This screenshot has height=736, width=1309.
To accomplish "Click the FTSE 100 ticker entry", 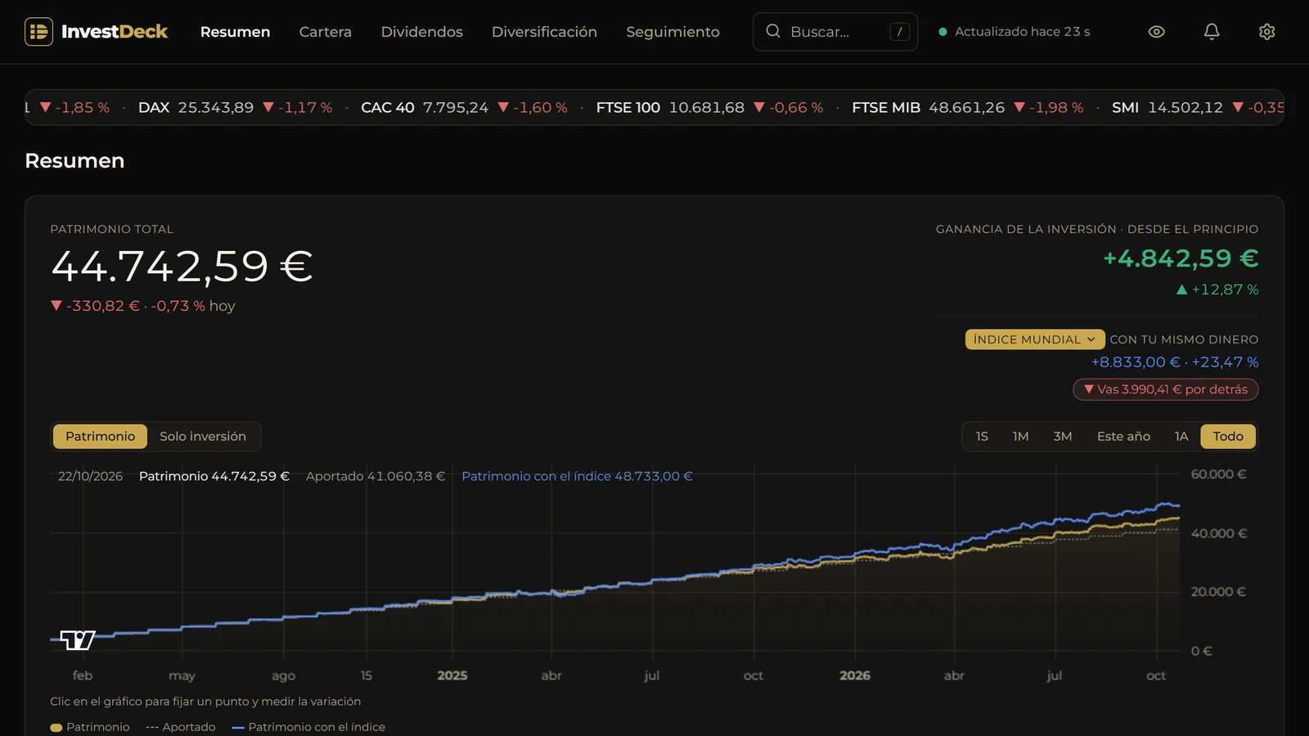I will pyautogui.click(x=709, y=108).
